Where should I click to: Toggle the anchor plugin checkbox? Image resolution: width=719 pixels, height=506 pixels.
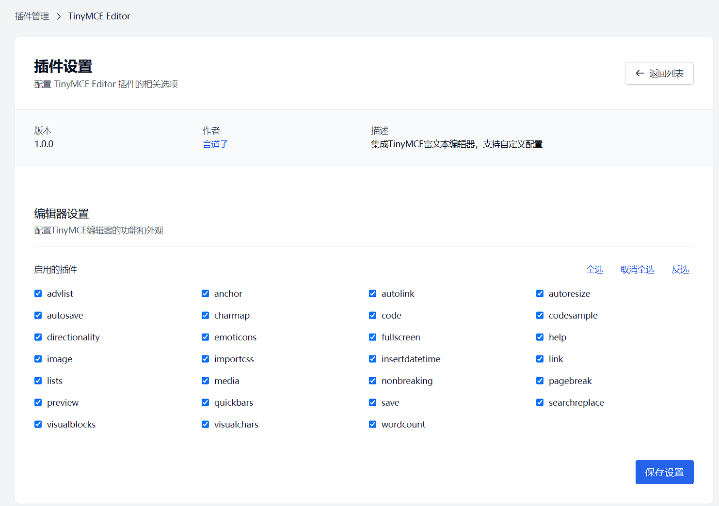[x=206, y=293]
